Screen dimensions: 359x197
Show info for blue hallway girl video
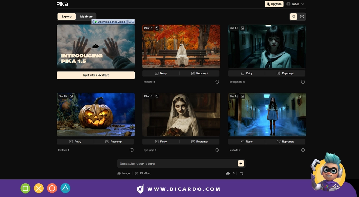(x=303, y=150)
